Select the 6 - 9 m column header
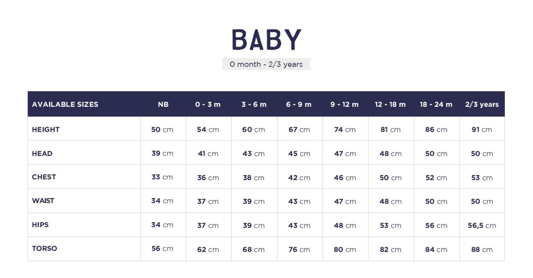This screenshot has height=278, width=533. click(x=299, y=104)
